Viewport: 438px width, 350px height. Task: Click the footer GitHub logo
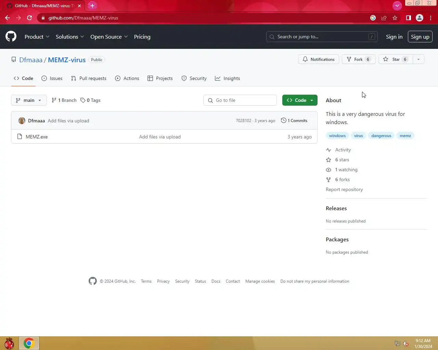click(x=93, y=281)
